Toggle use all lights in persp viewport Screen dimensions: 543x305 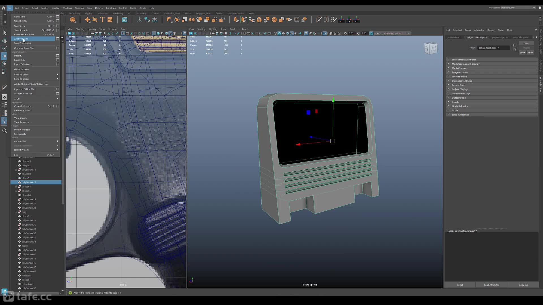point(296,33)
